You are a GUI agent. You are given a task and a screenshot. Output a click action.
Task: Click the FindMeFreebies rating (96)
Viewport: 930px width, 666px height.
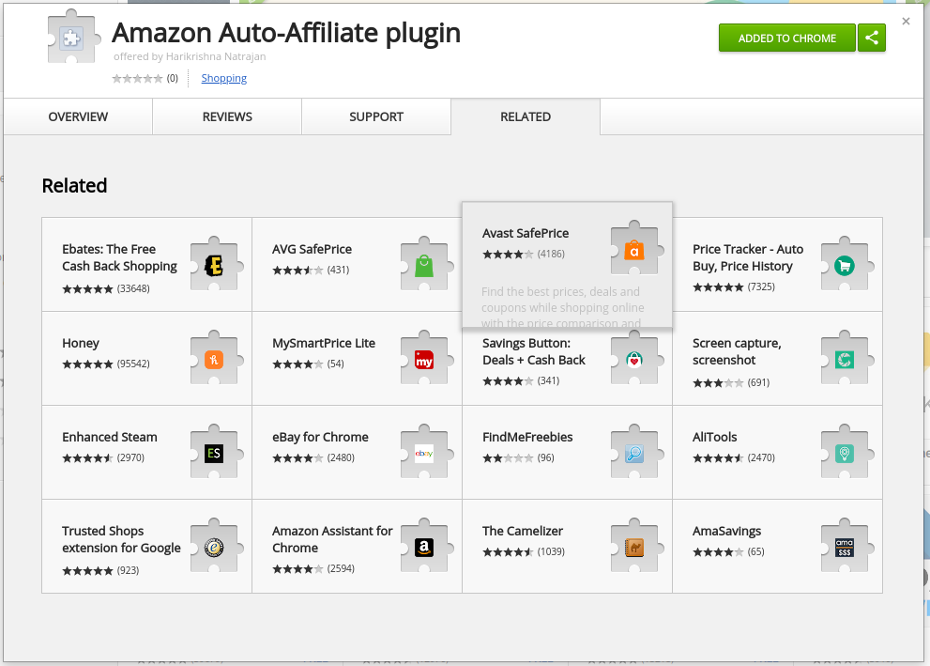pos(518,457)
